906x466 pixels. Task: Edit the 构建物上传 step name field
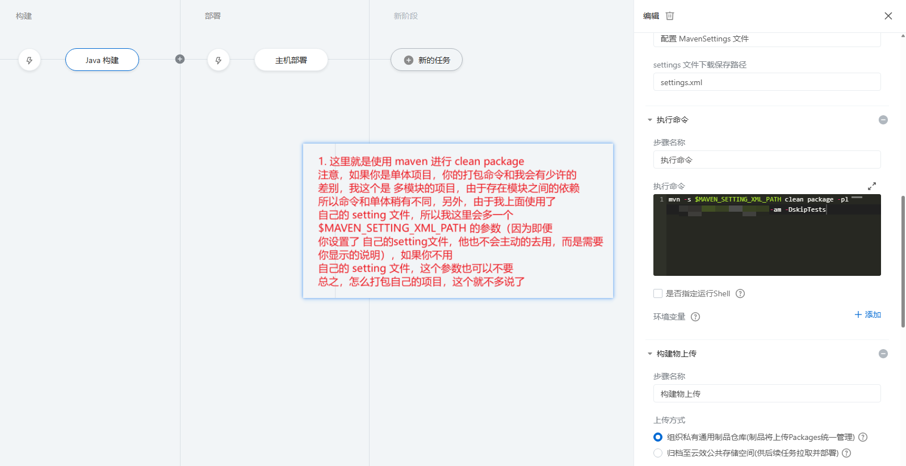767,393
